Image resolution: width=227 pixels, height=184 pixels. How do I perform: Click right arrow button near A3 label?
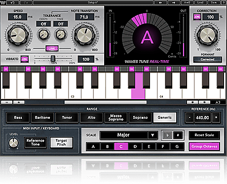tap(204, 103)
